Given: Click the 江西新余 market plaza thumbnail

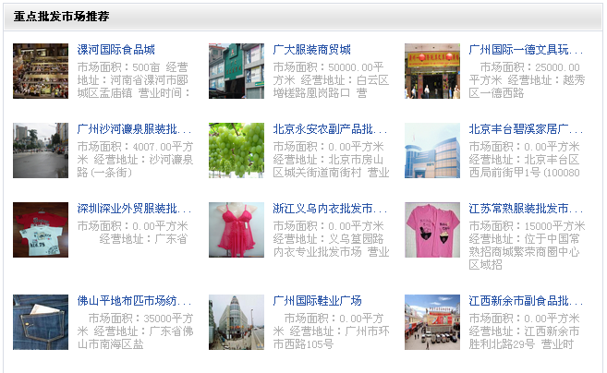Looking at the screenshot, I should [432, 322].
